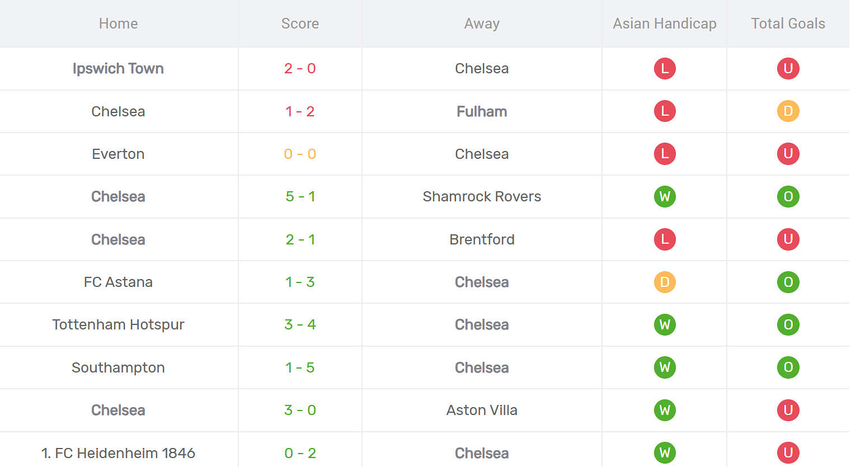Click the green O Total Goals badge for Tottenham match
This screenshot has width=851, height=467.
coord(788,325)
